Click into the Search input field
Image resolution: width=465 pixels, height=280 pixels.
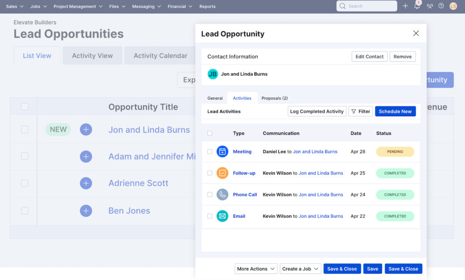click(x=366, y=6)
